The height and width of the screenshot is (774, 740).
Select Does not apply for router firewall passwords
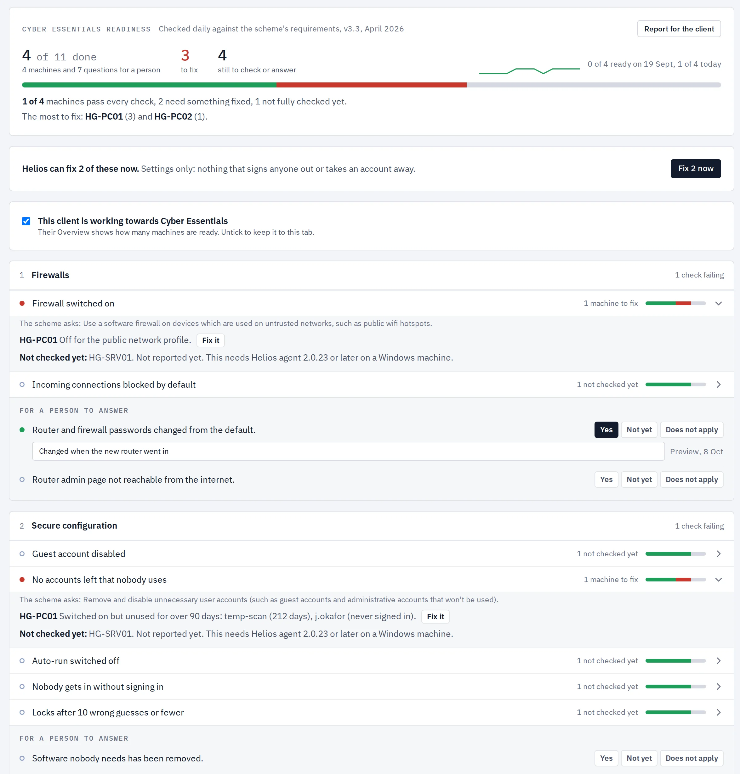[x=692, y=430]
